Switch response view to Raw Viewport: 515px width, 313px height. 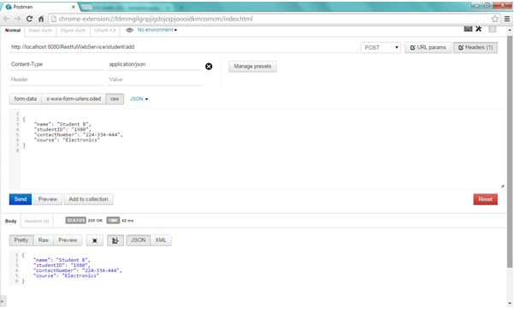[x=44, y=240]
